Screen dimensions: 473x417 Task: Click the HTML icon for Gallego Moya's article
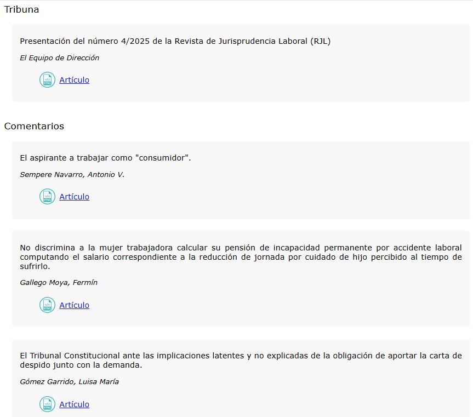pyautogui.click(x=47, y=305)
